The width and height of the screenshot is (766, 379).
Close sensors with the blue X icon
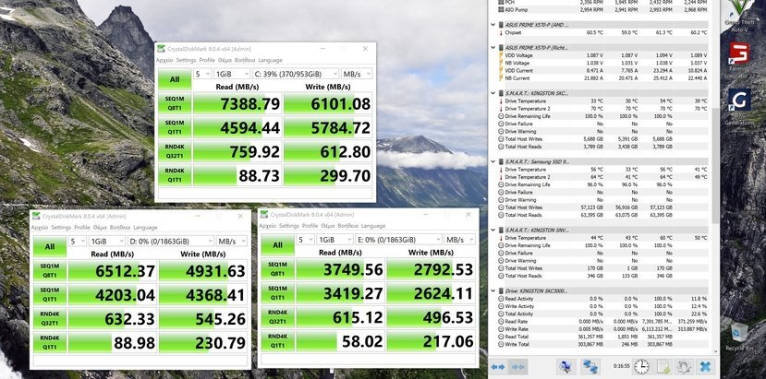pos(705,366)
